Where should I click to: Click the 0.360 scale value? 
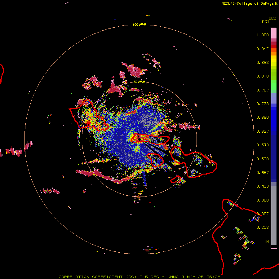(263, 200)
